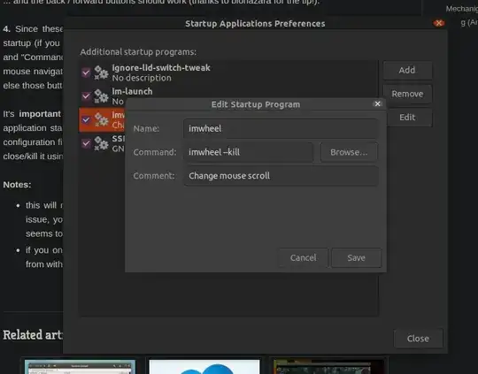The height and width of the screenshot is (374, 478).
Task: Click the 'Additional startup programs:' label
Action: pyautogui.click(x=138, y=52)
